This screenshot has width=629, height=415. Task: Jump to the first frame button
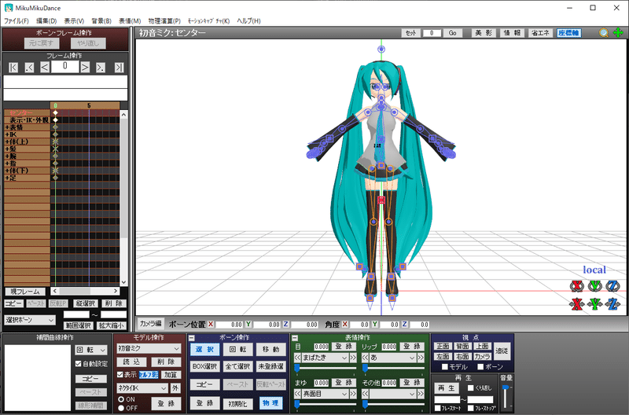pos(13,68)
